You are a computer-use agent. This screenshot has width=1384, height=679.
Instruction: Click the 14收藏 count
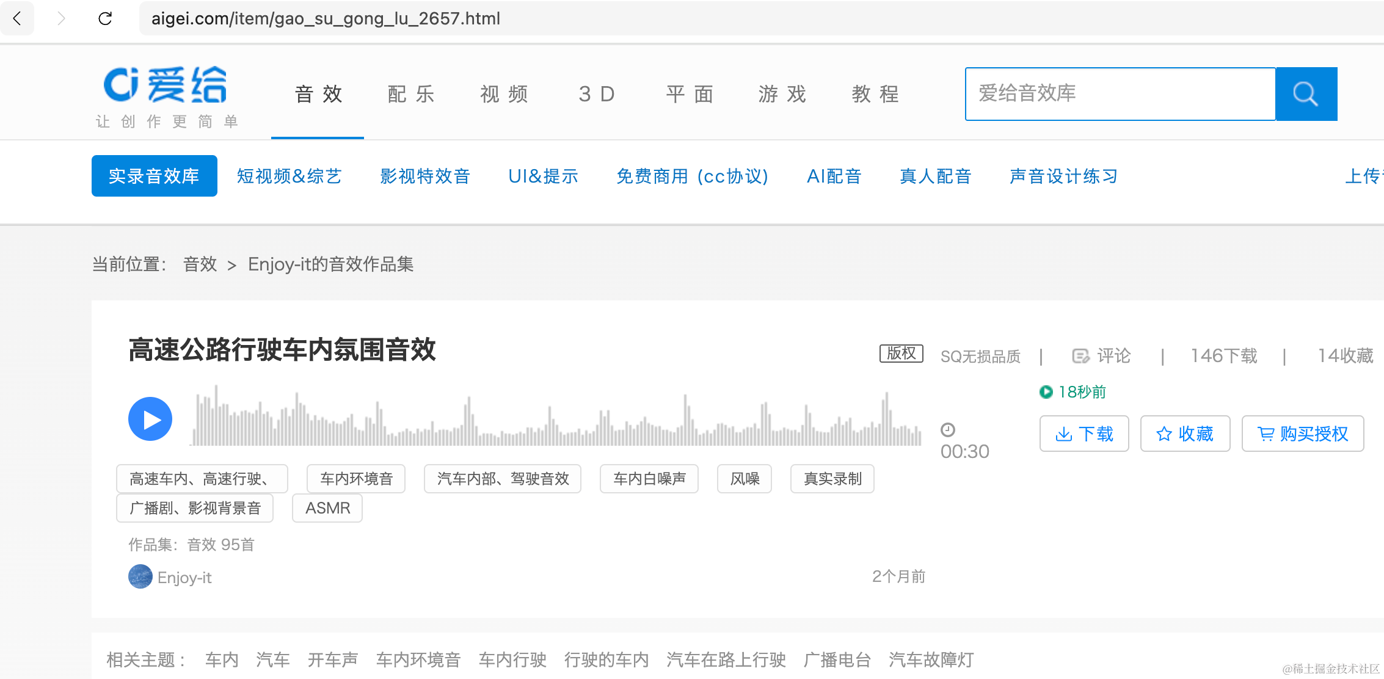(1346, 356)
